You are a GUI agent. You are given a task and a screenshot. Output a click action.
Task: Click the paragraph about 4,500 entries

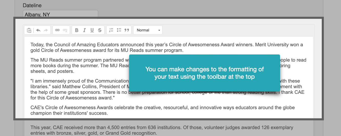[161, 130]
